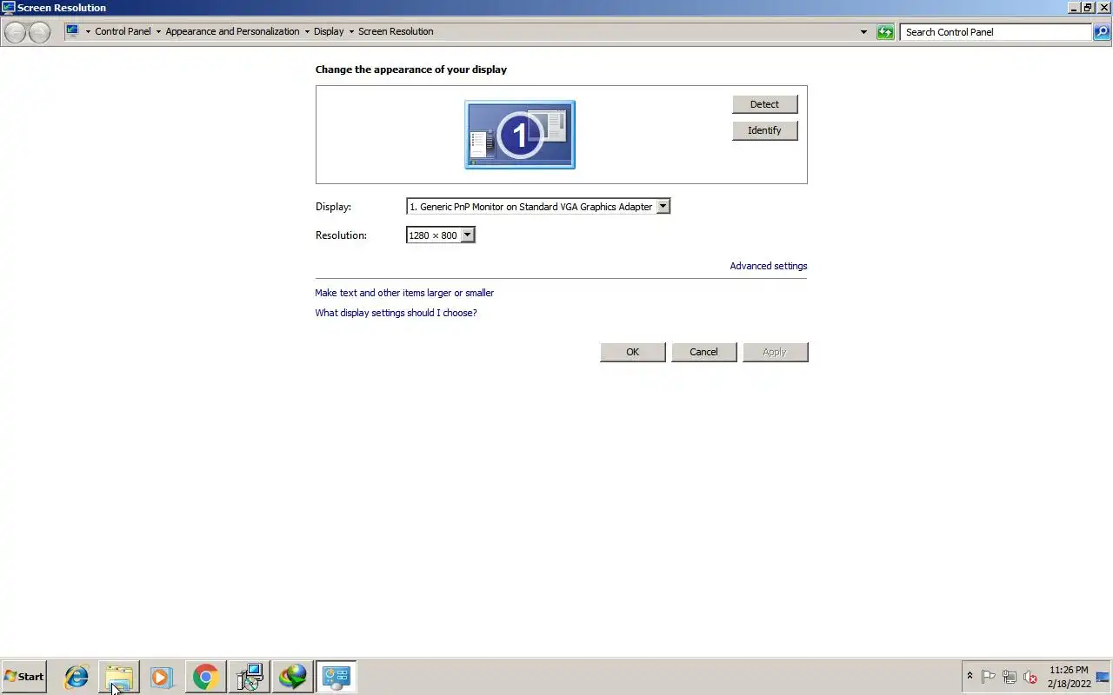The image size is (1113, 695).
Task: Open Internet Explorer from the taskbar
Action: [77, 677]
